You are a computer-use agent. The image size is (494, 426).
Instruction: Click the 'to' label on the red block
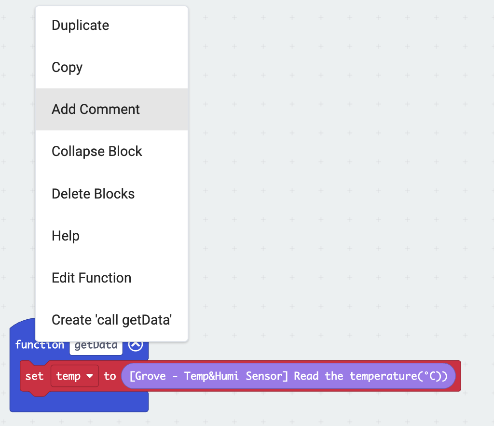pyautogui.click(x=110, y=376)
